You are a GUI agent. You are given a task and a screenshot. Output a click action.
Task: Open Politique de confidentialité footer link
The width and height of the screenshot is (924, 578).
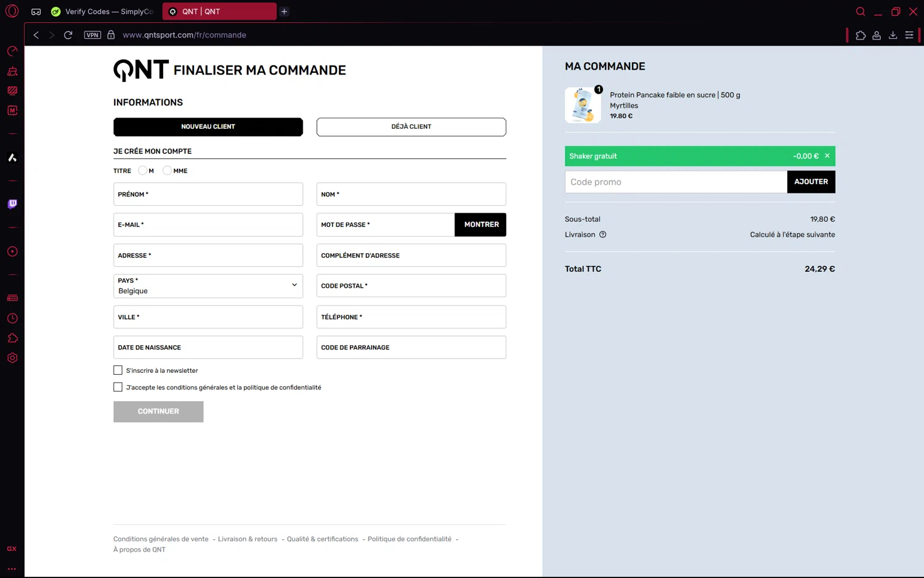pos(410,539)
